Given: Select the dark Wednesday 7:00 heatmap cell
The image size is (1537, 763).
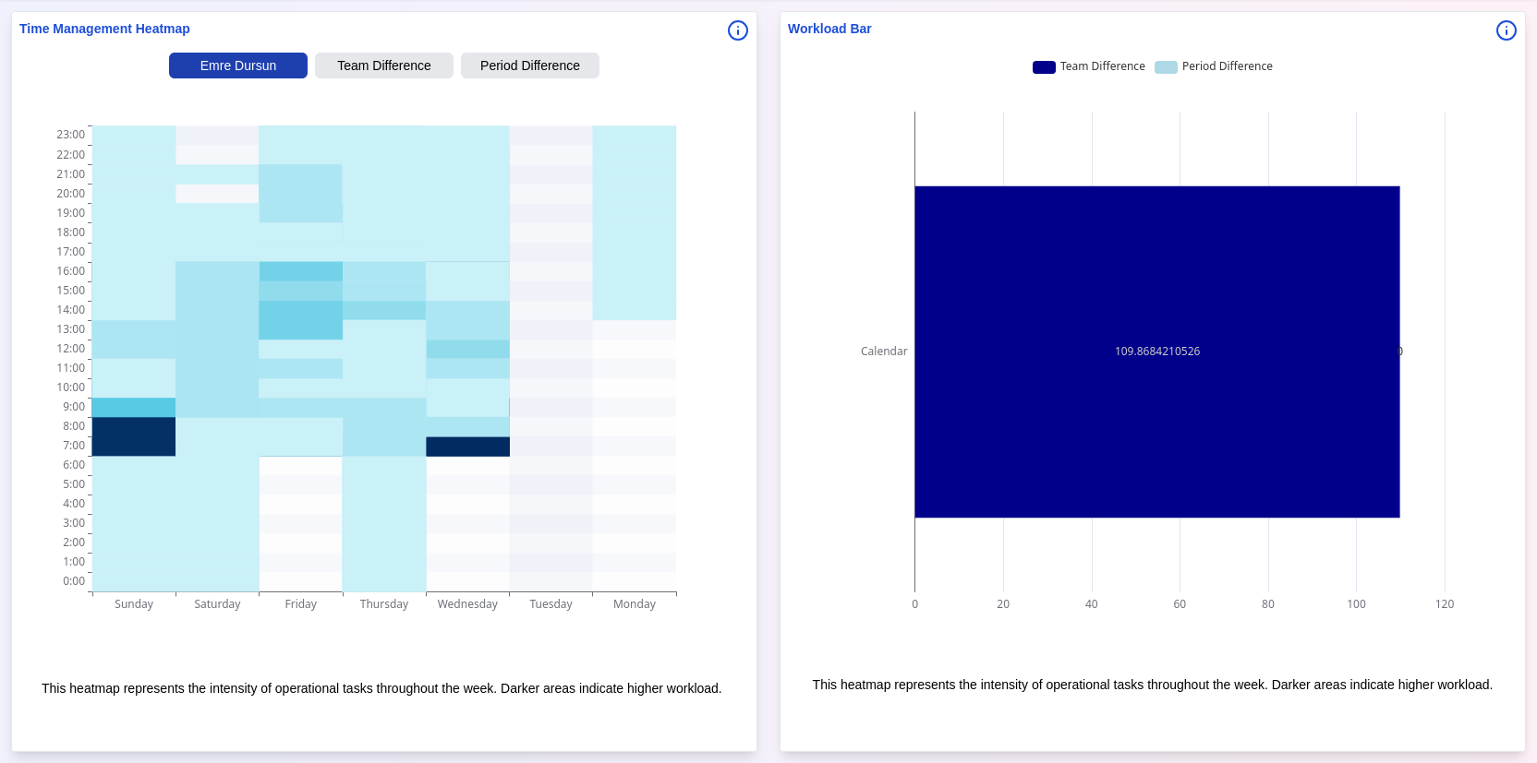Looking at the screenshot, I should pos(467,447).
